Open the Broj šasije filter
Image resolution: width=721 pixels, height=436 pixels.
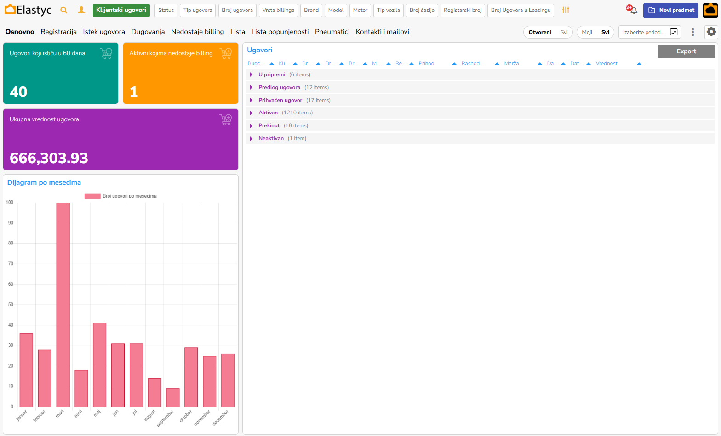(422, 10)
